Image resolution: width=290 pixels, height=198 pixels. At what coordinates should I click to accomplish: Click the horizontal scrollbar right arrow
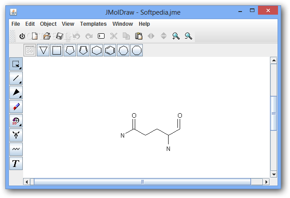coord(266,182)
